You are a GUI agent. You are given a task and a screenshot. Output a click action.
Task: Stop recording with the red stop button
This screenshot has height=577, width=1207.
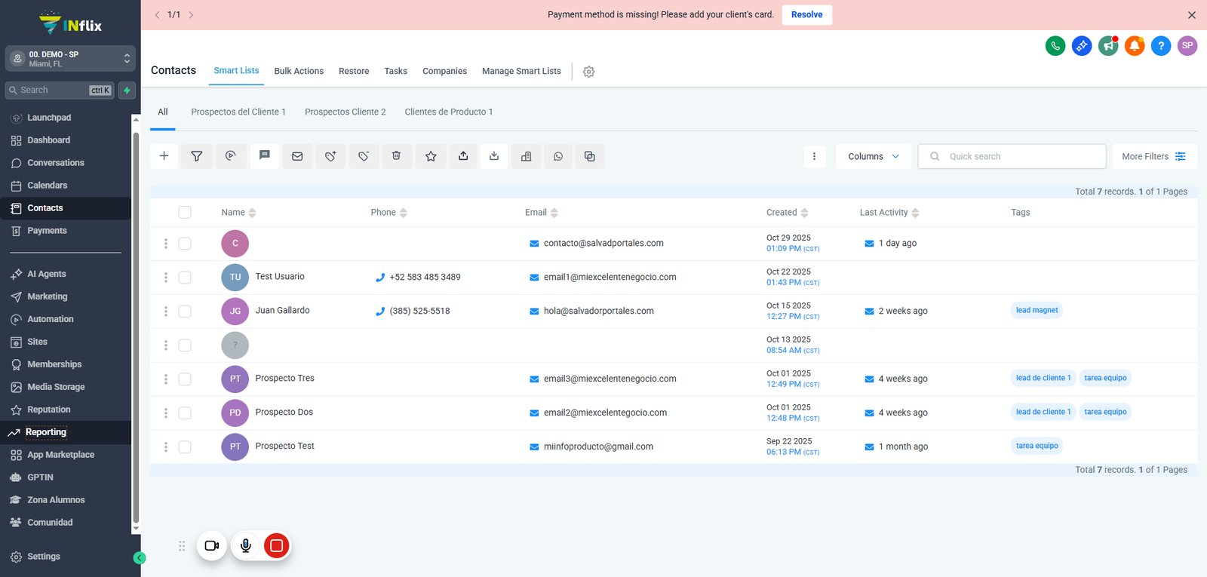tap(277, 545)
